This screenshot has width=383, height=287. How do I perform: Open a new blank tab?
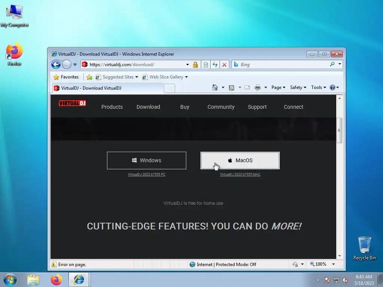point(169,88)
